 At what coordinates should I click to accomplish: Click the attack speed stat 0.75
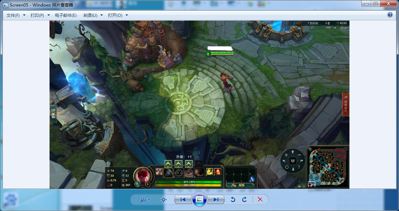pos(112,180)
